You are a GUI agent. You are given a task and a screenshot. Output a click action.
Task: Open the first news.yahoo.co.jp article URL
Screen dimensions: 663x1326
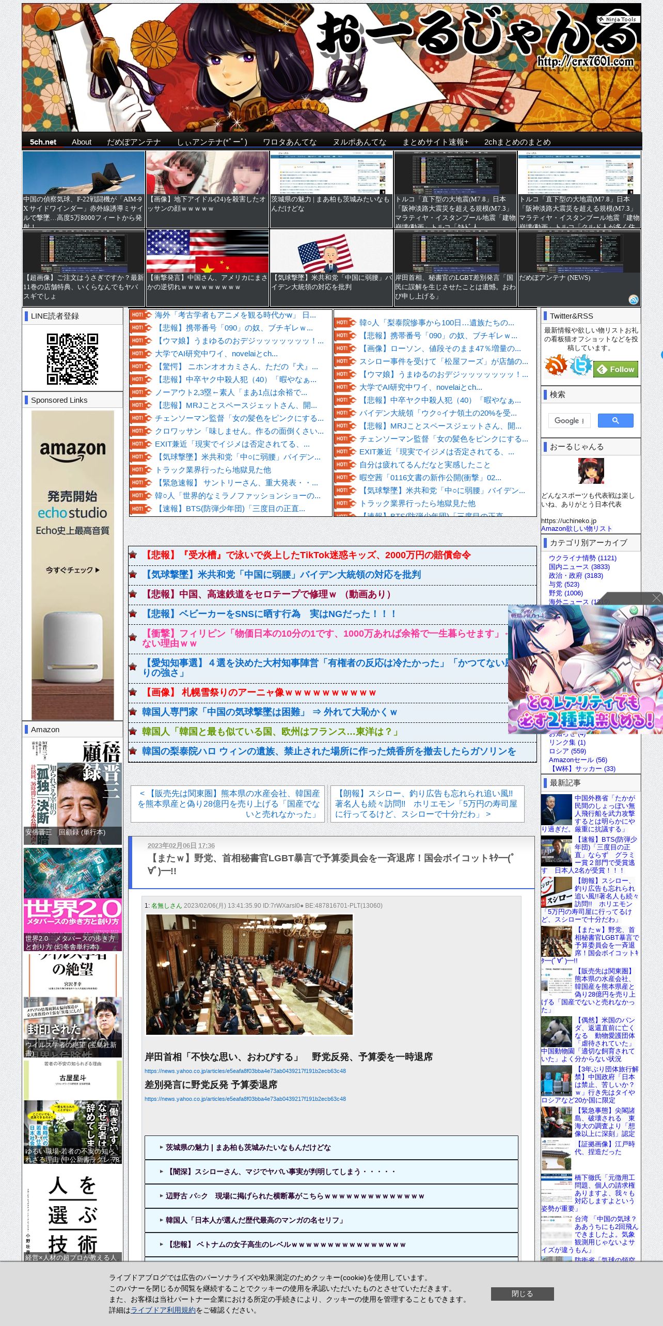point(245,1071)
